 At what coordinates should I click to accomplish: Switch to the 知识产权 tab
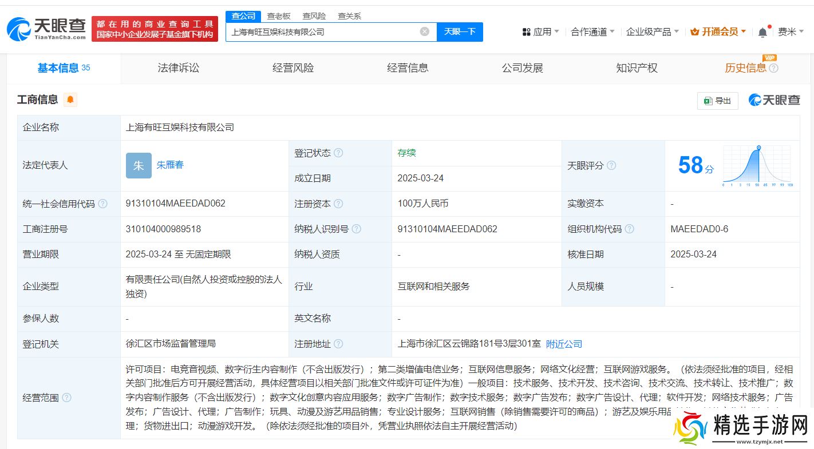637,68
